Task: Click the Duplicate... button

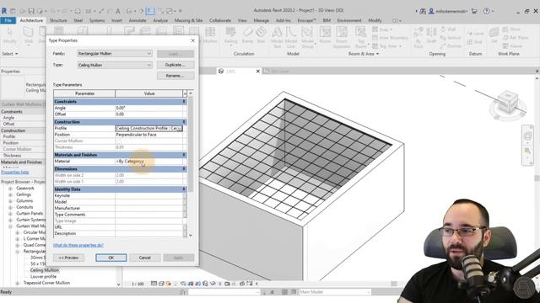Action: pos(175,65)
